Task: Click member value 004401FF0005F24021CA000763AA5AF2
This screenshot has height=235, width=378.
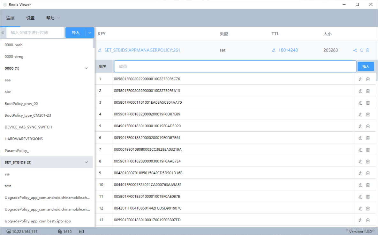Action: tap(147, 185)
